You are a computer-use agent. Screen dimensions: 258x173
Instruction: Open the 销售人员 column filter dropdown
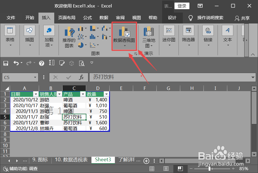(x=59, y=94)
